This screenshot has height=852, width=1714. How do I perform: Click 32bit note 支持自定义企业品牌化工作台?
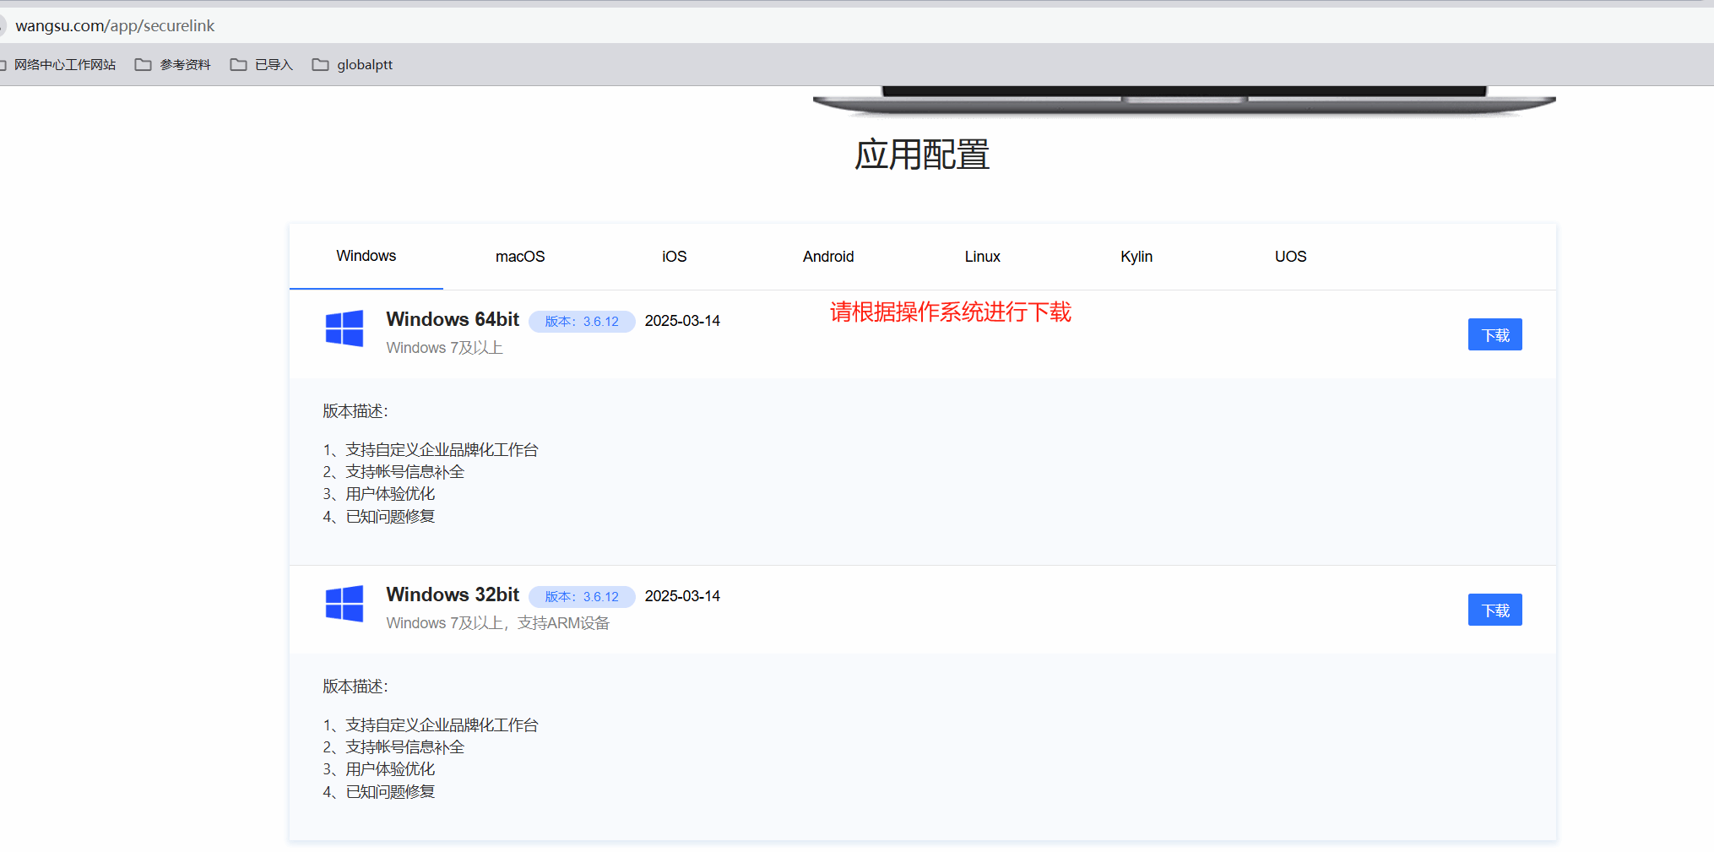coord(431,725)
